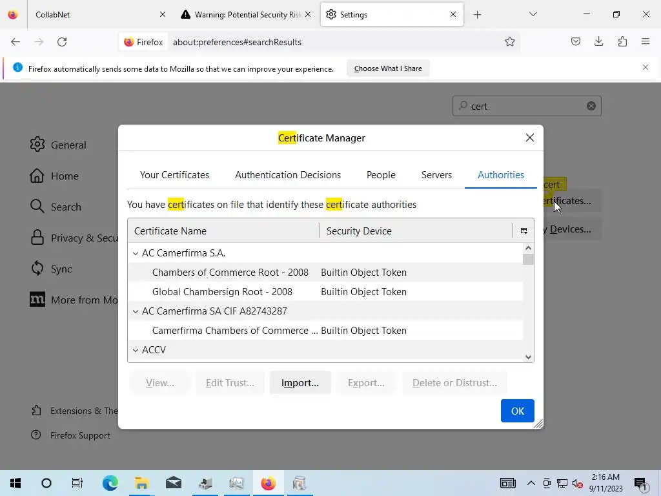
Task: Open the Save to Pocket icon
Action: click(575, 42)
